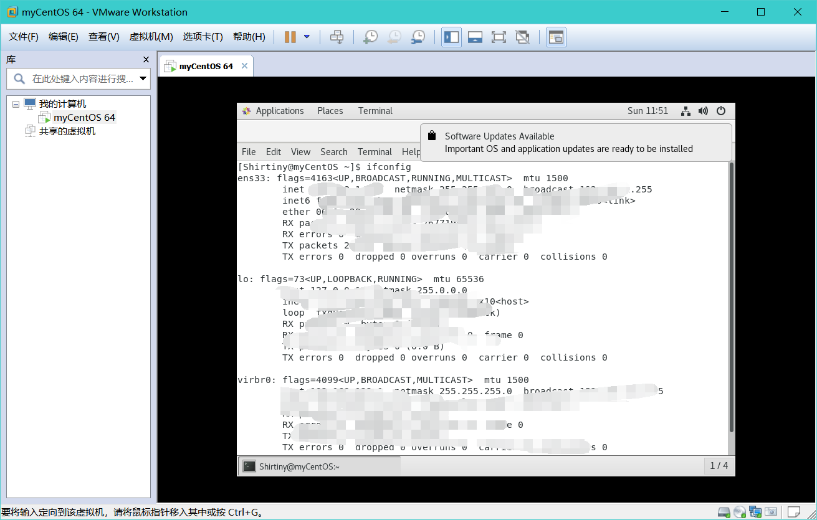Image resolution: width=817 pixels, height=520 pixels.
Task: Select myCentOS 64 in the library tree
Action: pyautogui.click(x=84, y=118)
